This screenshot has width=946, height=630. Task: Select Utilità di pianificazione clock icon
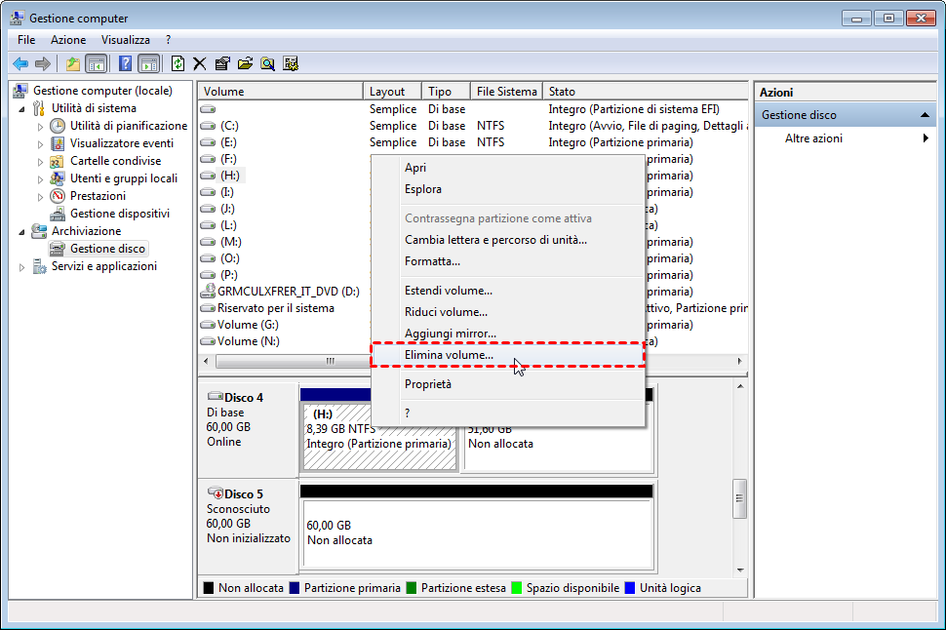pos(58,126)
